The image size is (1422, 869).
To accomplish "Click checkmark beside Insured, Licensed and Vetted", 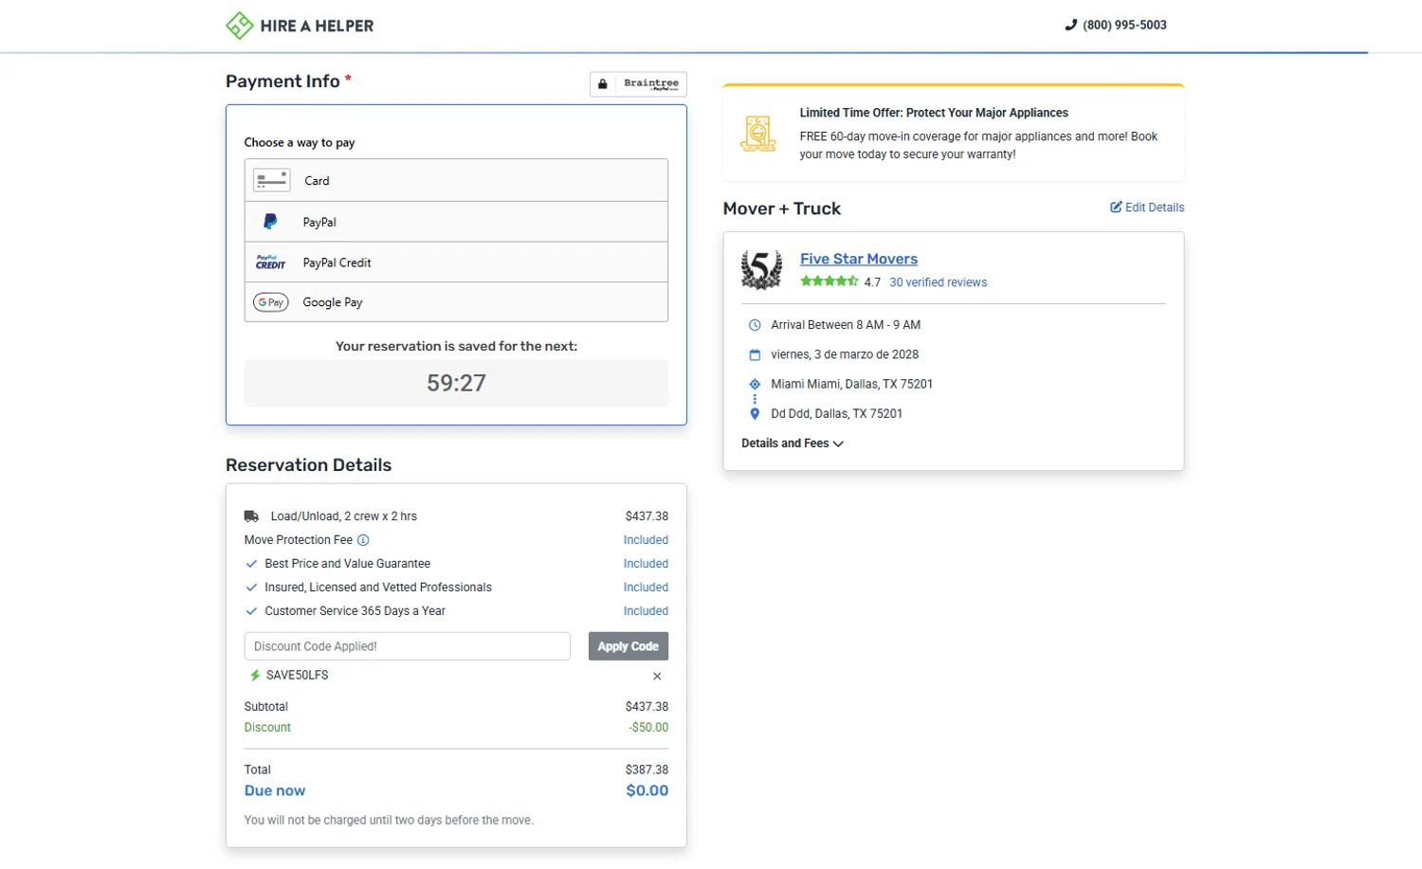I will coord(251,588).
